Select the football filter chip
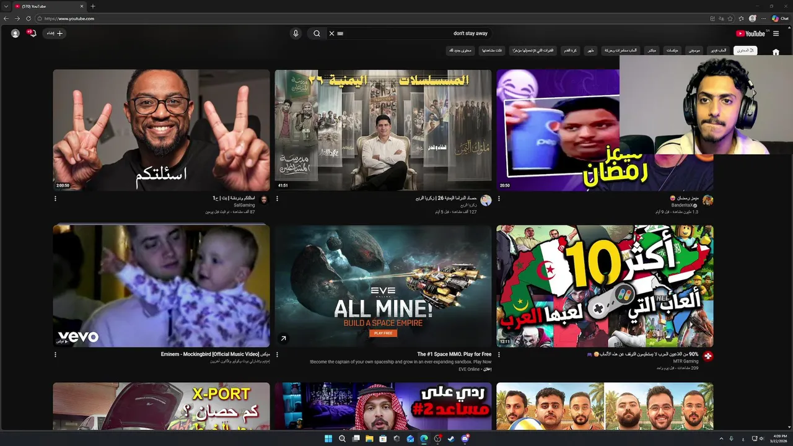The height and width of the screenshot is (446, 793). 570,50
